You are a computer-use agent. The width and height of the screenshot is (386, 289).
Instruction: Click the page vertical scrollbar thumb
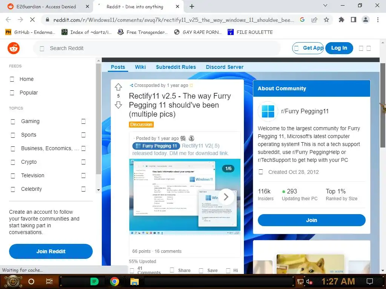point(383,105)
